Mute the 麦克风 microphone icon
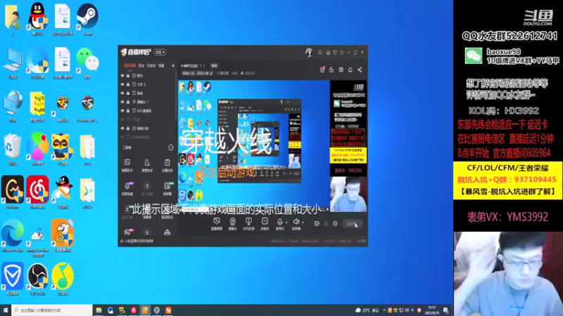563x316 pixels. point(279,223)
